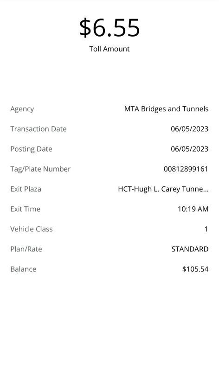Screen dimensions: 219x371
Task: Select the 10:19 AM exit time
Action: [193, 209]
